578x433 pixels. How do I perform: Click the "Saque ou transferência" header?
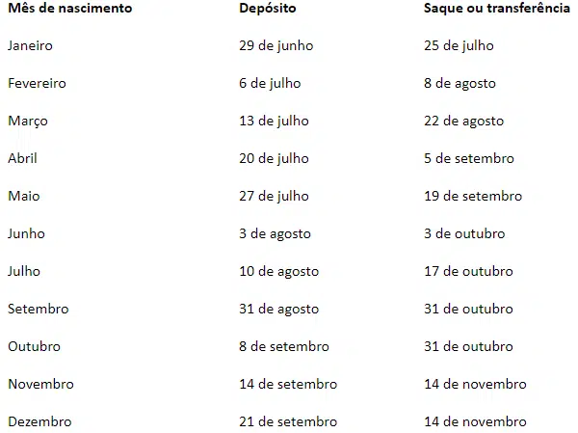496,8
